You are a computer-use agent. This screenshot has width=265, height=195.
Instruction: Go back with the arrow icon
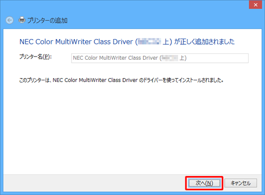point(10,20)
